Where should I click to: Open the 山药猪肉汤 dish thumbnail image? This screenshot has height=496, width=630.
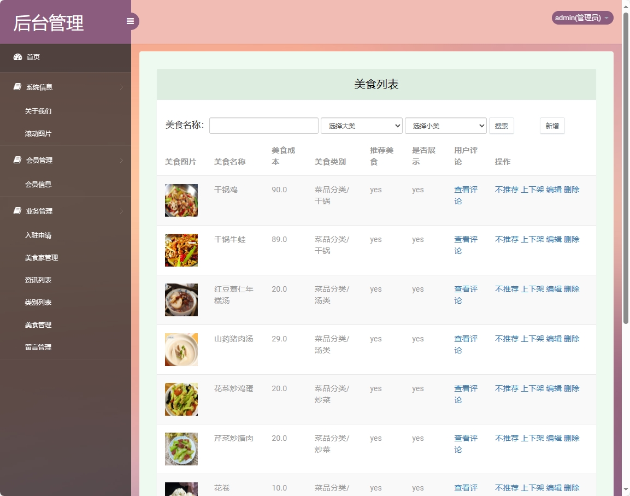pos(181,350)
